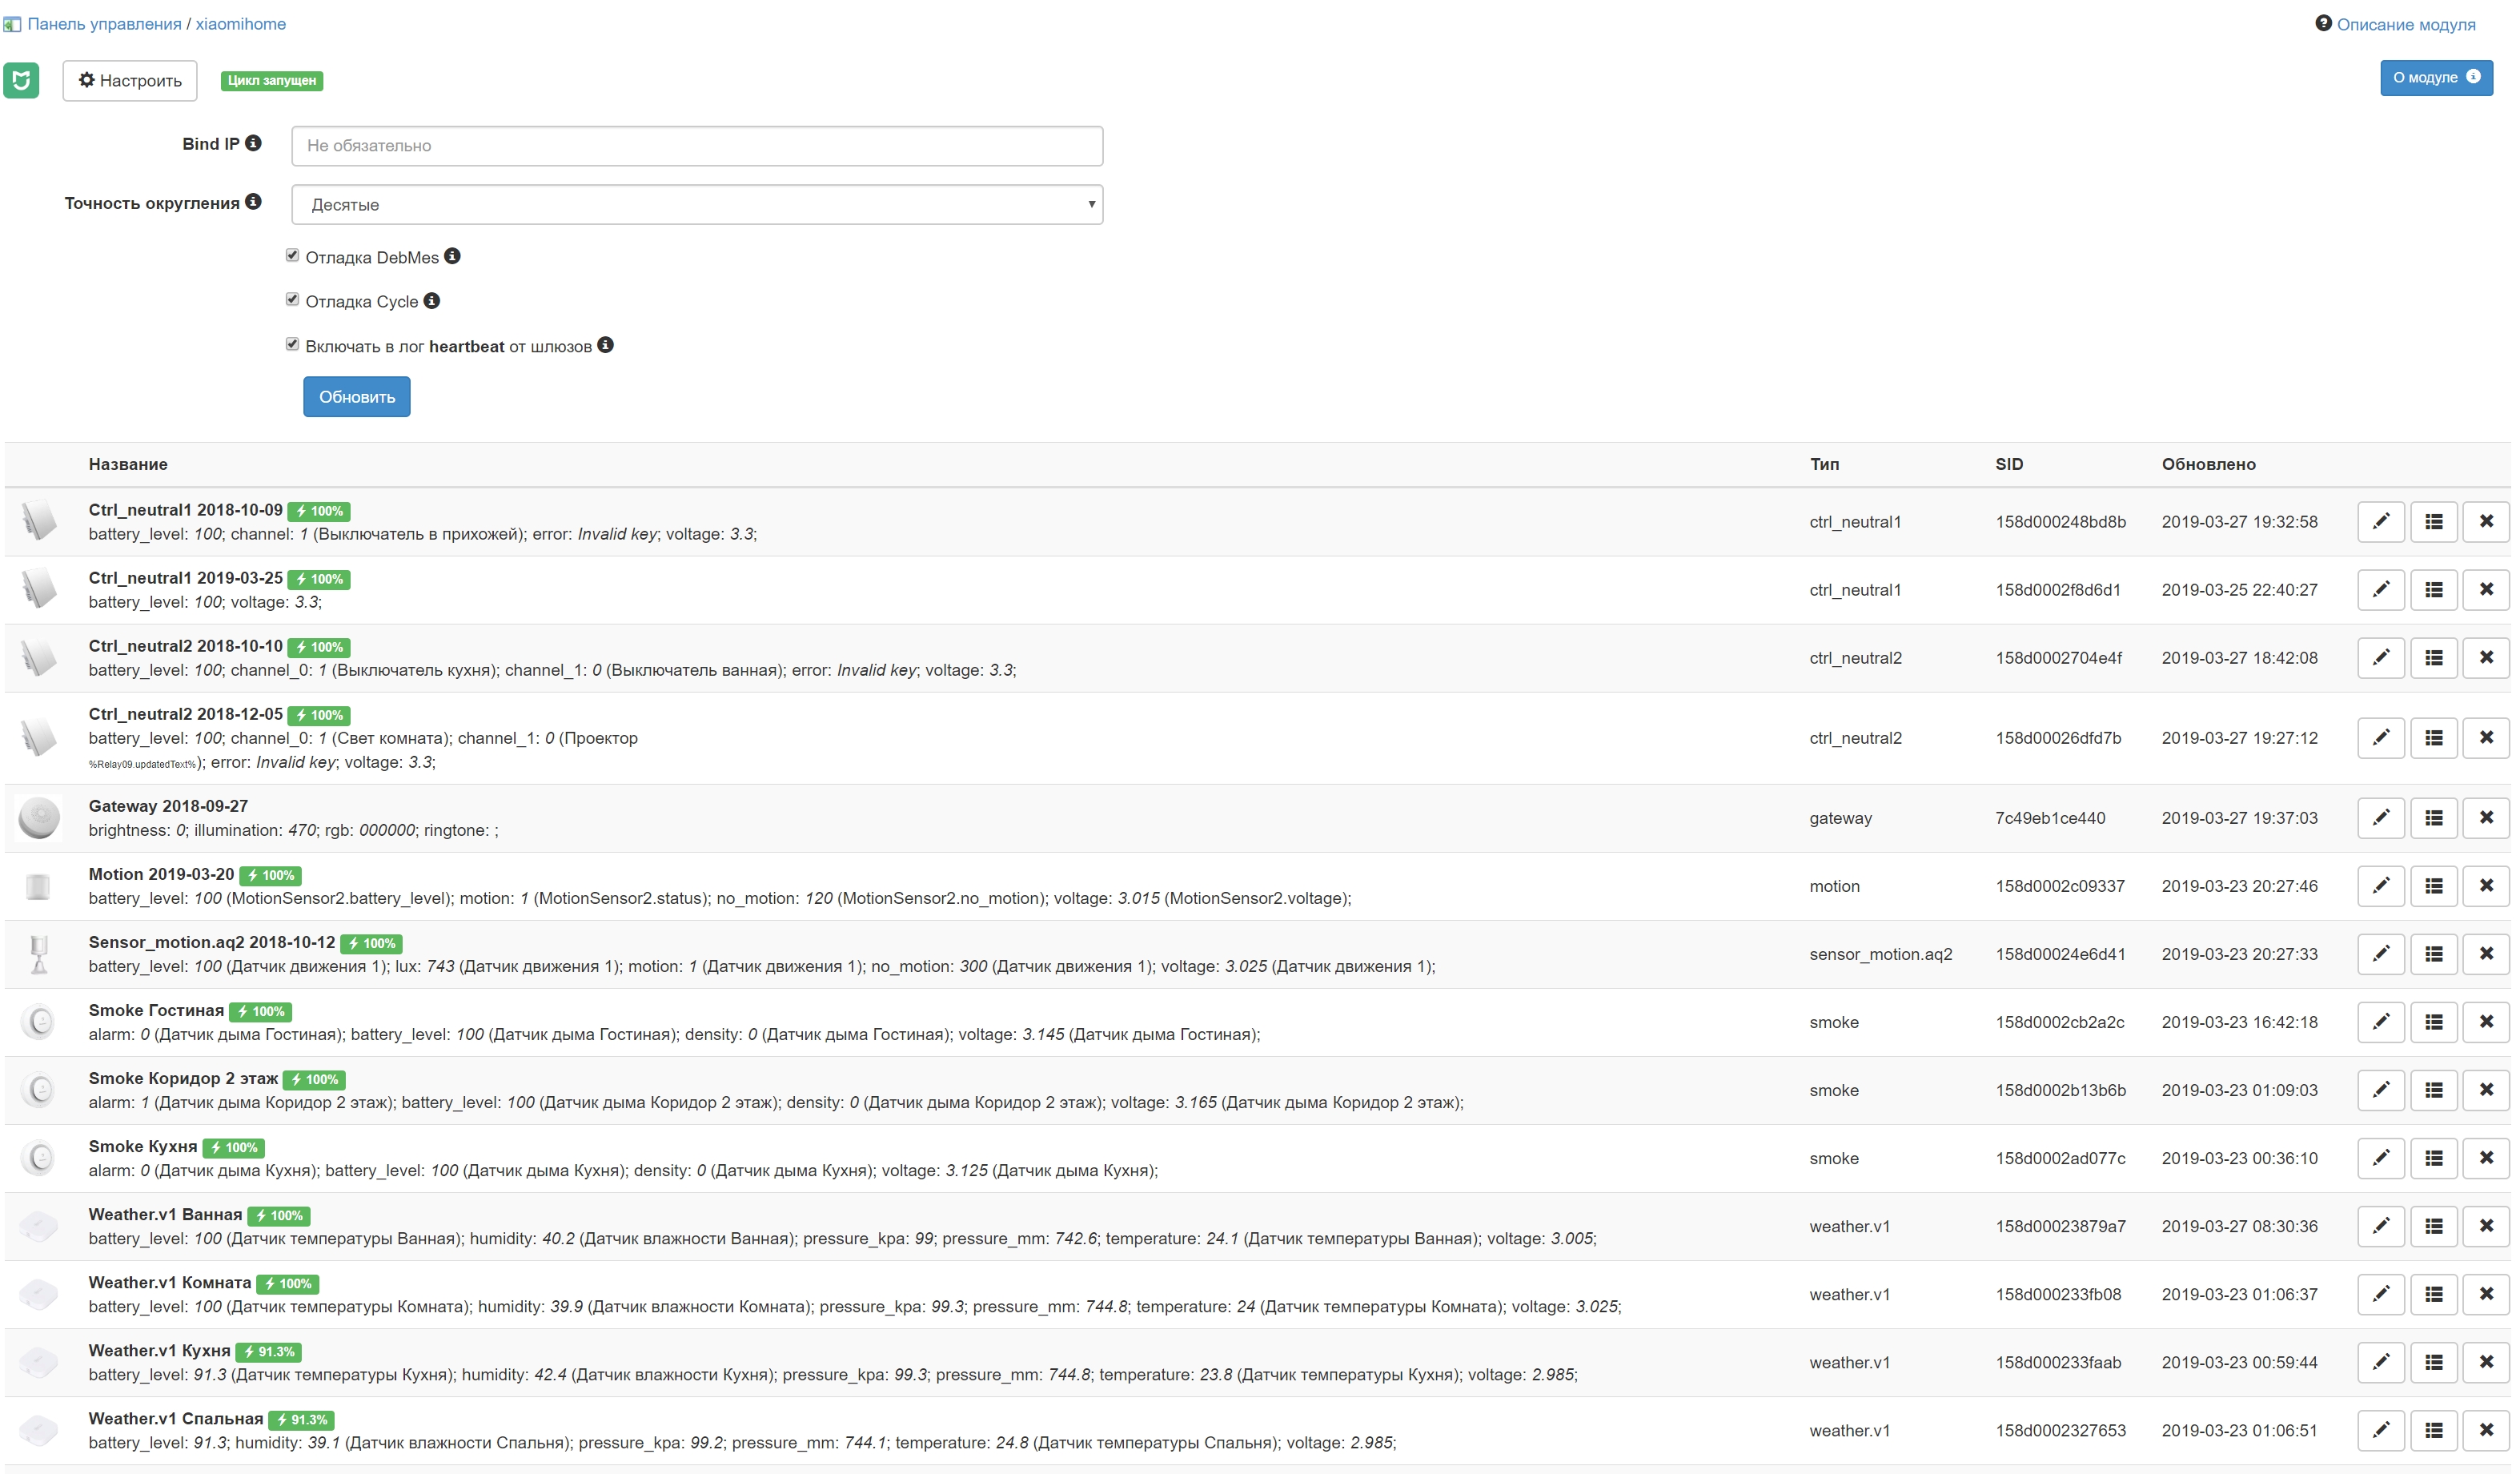
Task: Delete Motion 2019-03-20 with X icon
Action: (x=2485, y=886)
